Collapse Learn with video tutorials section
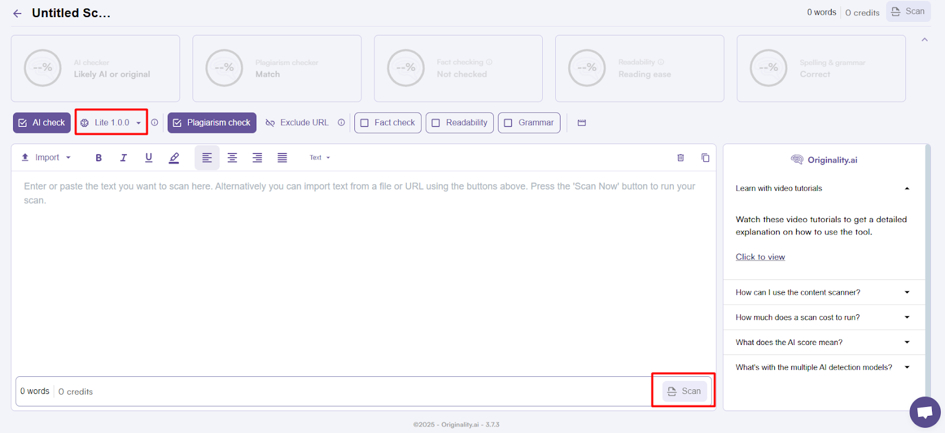This screenshot has width=945, height=433. coord(824,188)
